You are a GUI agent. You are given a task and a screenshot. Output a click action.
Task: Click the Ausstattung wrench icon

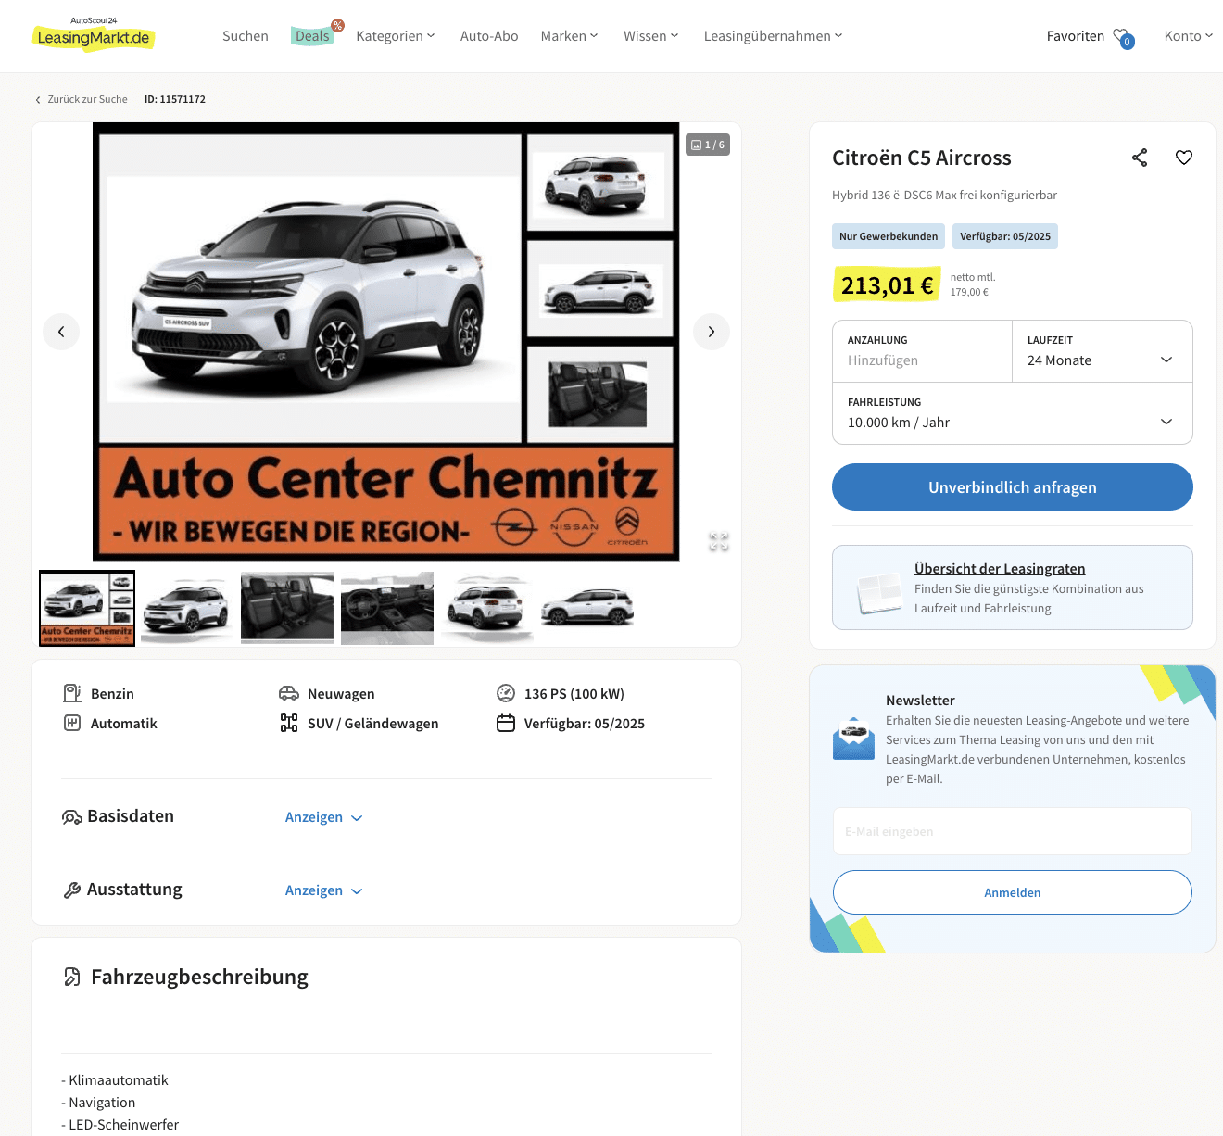pyautogui.click(x=72, y=890)
